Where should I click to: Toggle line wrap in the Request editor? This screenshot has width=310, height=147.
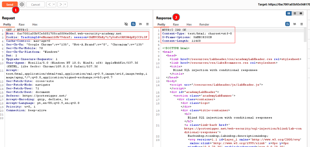133,24
